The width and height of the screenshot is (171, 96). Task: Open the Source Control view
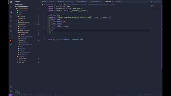11,12
